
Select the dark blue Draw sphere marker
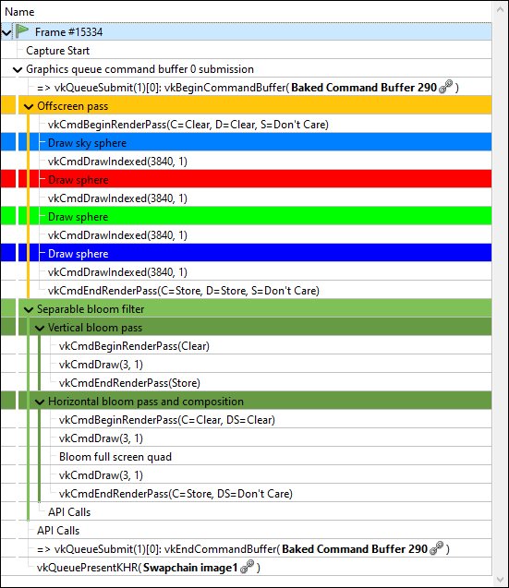coord(247,253)
